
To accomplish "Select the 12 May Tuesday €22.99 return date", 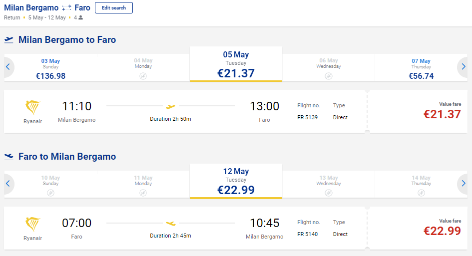I will [236, 182].
